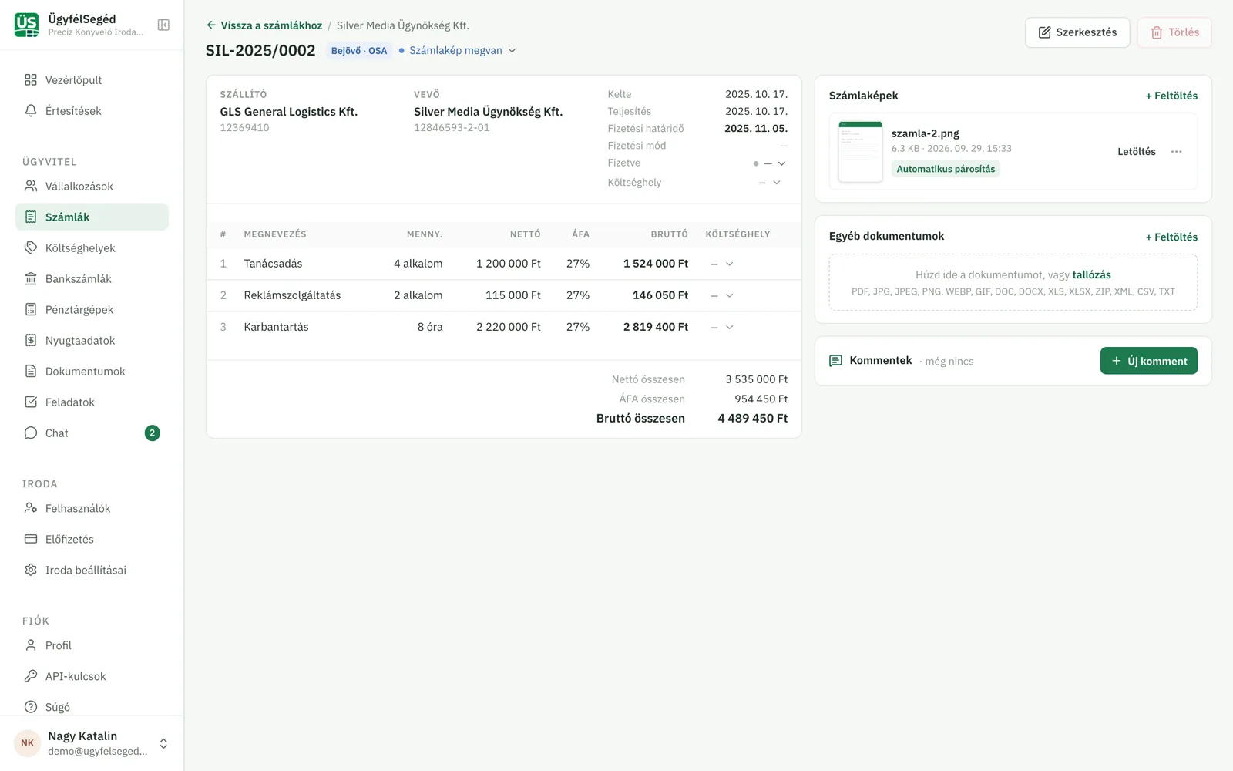Click the 4 489 450 Ft gross total
Image resolution: width=1233 pixels, height=771 pixels.
coord(753,419)
